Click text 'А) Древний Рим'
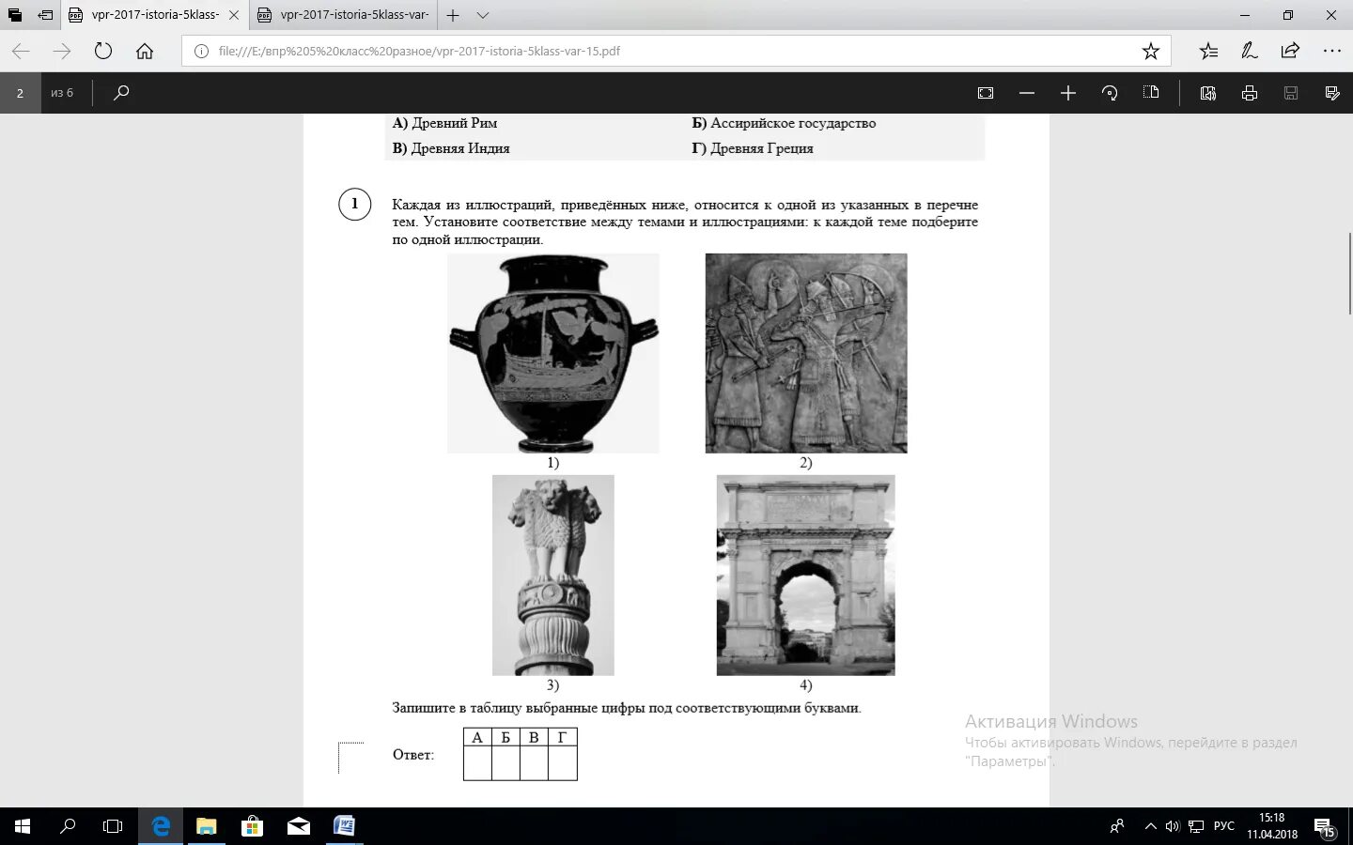1353x845 pixels. 445,123
